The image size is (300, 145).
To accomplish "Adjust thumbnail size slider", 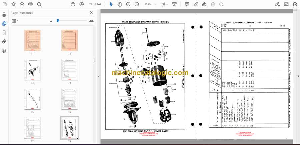I will [58, 21].
